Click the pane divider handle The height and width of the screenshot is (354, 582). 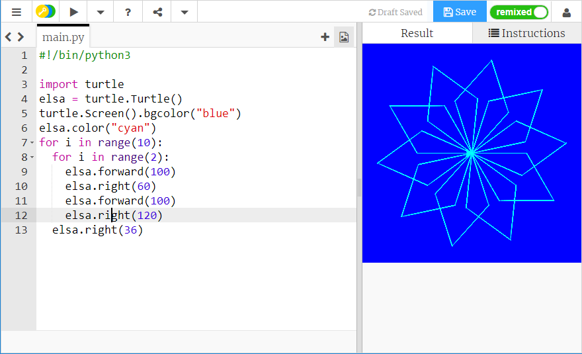359,188
